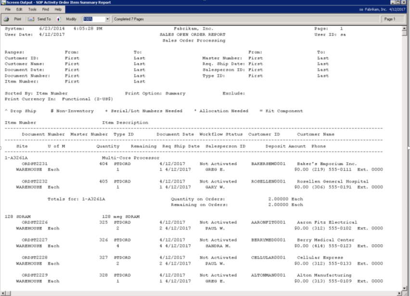The width and height of the screenshot is (410, 296).
Task: Click the printer icon in the toolbar
Action: 7,19
